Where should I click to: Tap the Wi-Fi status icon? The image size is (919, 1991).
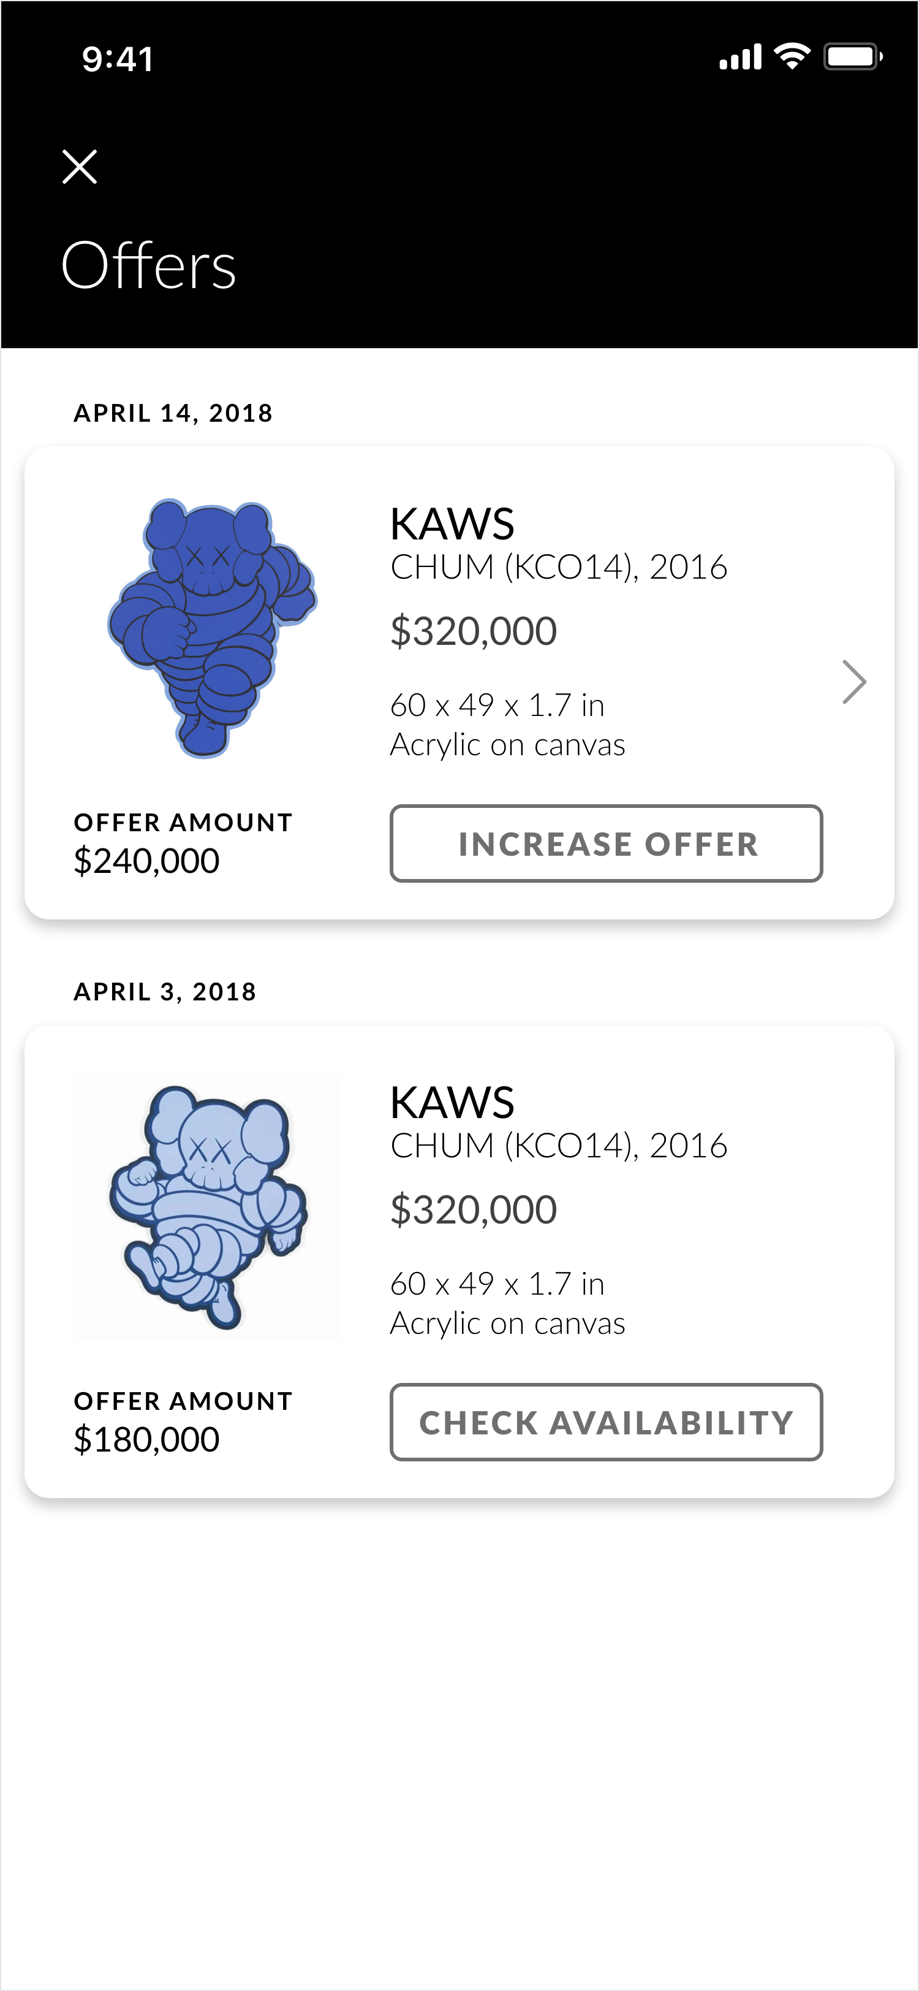tap(792, 56)
